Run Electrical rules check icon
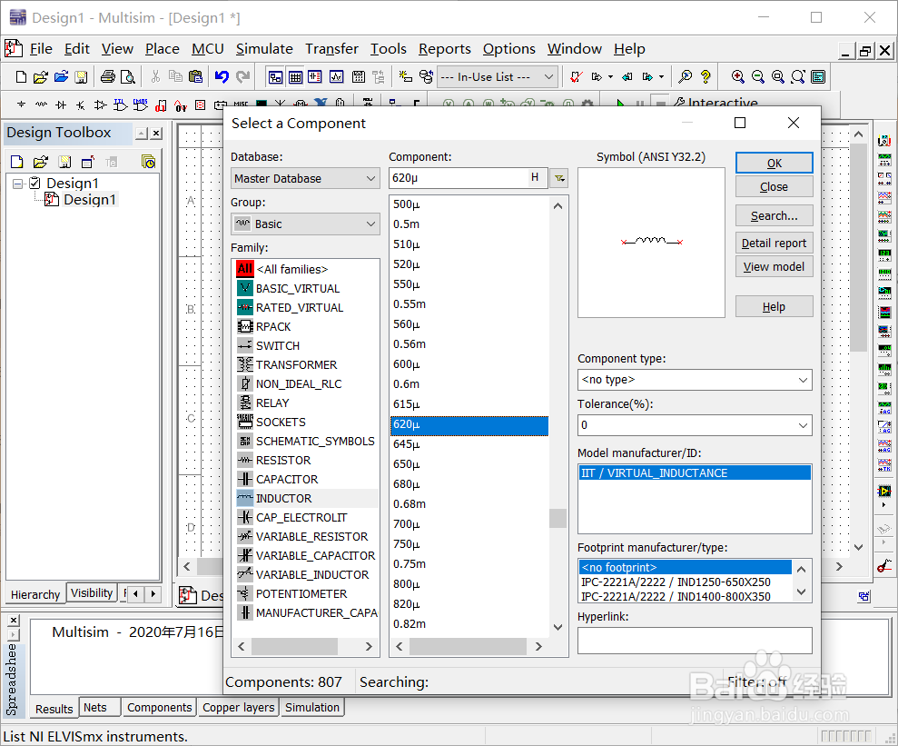The width and height of the screenshot is (898, 746). pyautogui.click(x=577, y=76)
